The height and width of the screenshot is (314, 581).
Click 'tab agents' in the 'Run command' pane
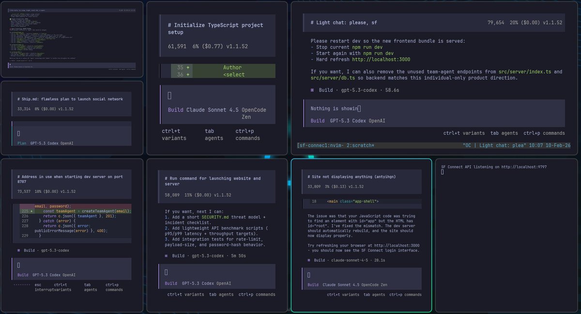coord(221,294)
